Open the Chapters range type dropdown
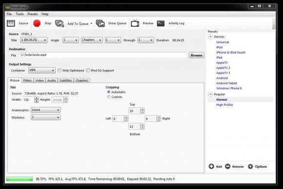 click(x=92, y=40)
